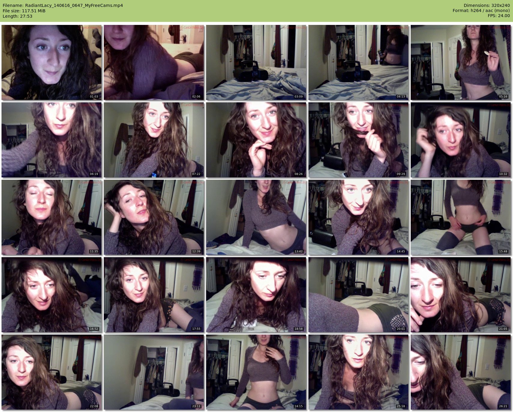
Task: Open the thumbnail timestamped 23:11
Action: pyautogui.click(x=154, y=372)
